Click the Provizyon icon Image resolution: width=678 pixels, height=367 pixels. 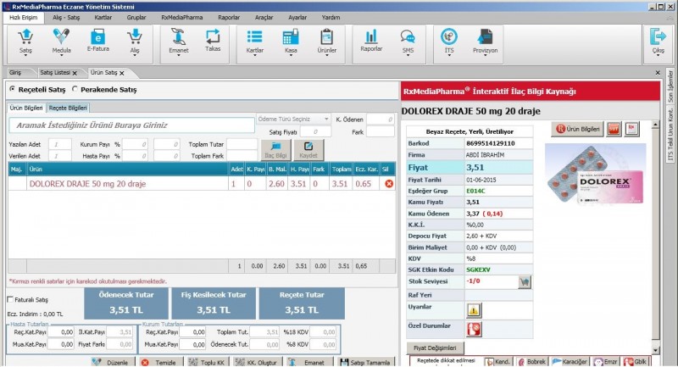[x=485, y=39]
